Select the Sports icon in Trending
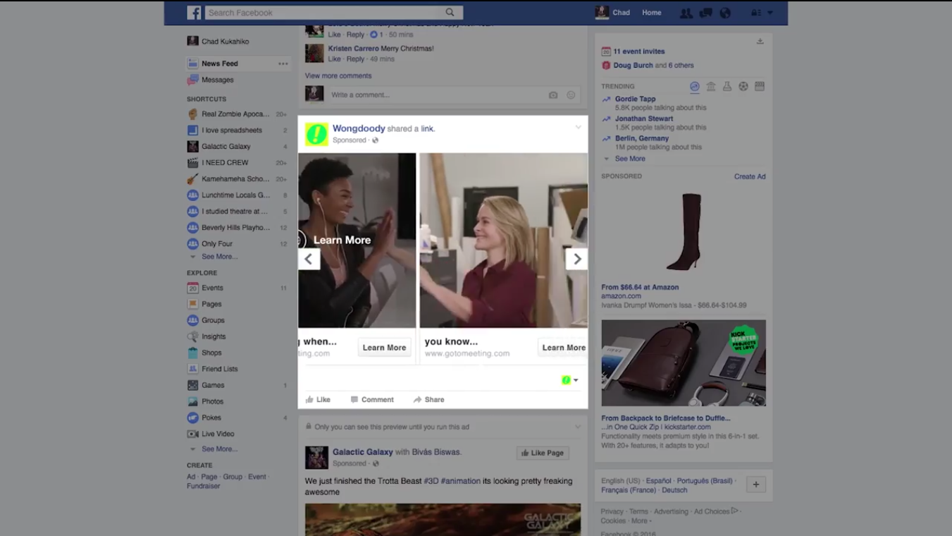Viewport: 952px width, 536px height. point(743,87)
